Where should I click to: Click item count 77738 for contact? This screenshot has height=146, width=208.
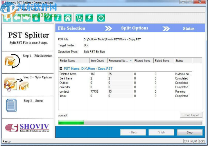tap(94, 91)
